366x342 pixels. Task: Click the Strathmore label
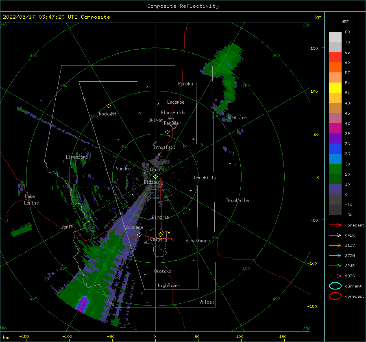tap(198, 241)
